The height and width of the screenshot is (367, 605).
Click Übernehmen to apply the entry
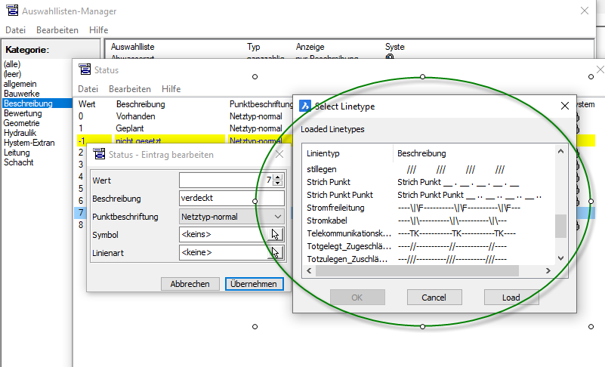click(255, 284)
